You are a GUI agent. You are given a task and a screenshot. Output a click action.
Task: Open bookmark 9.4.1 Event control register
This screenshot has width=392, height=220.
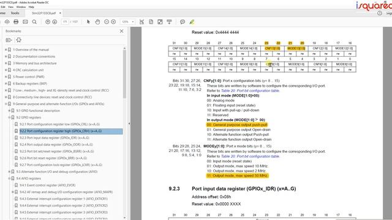coord(48,185)
